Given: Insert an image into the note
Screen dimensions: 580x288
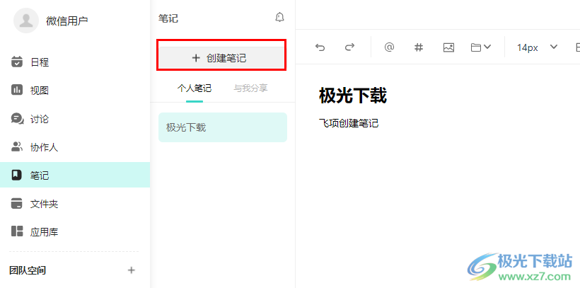Looking at the screenshot, I should click(x=448, y=47).
